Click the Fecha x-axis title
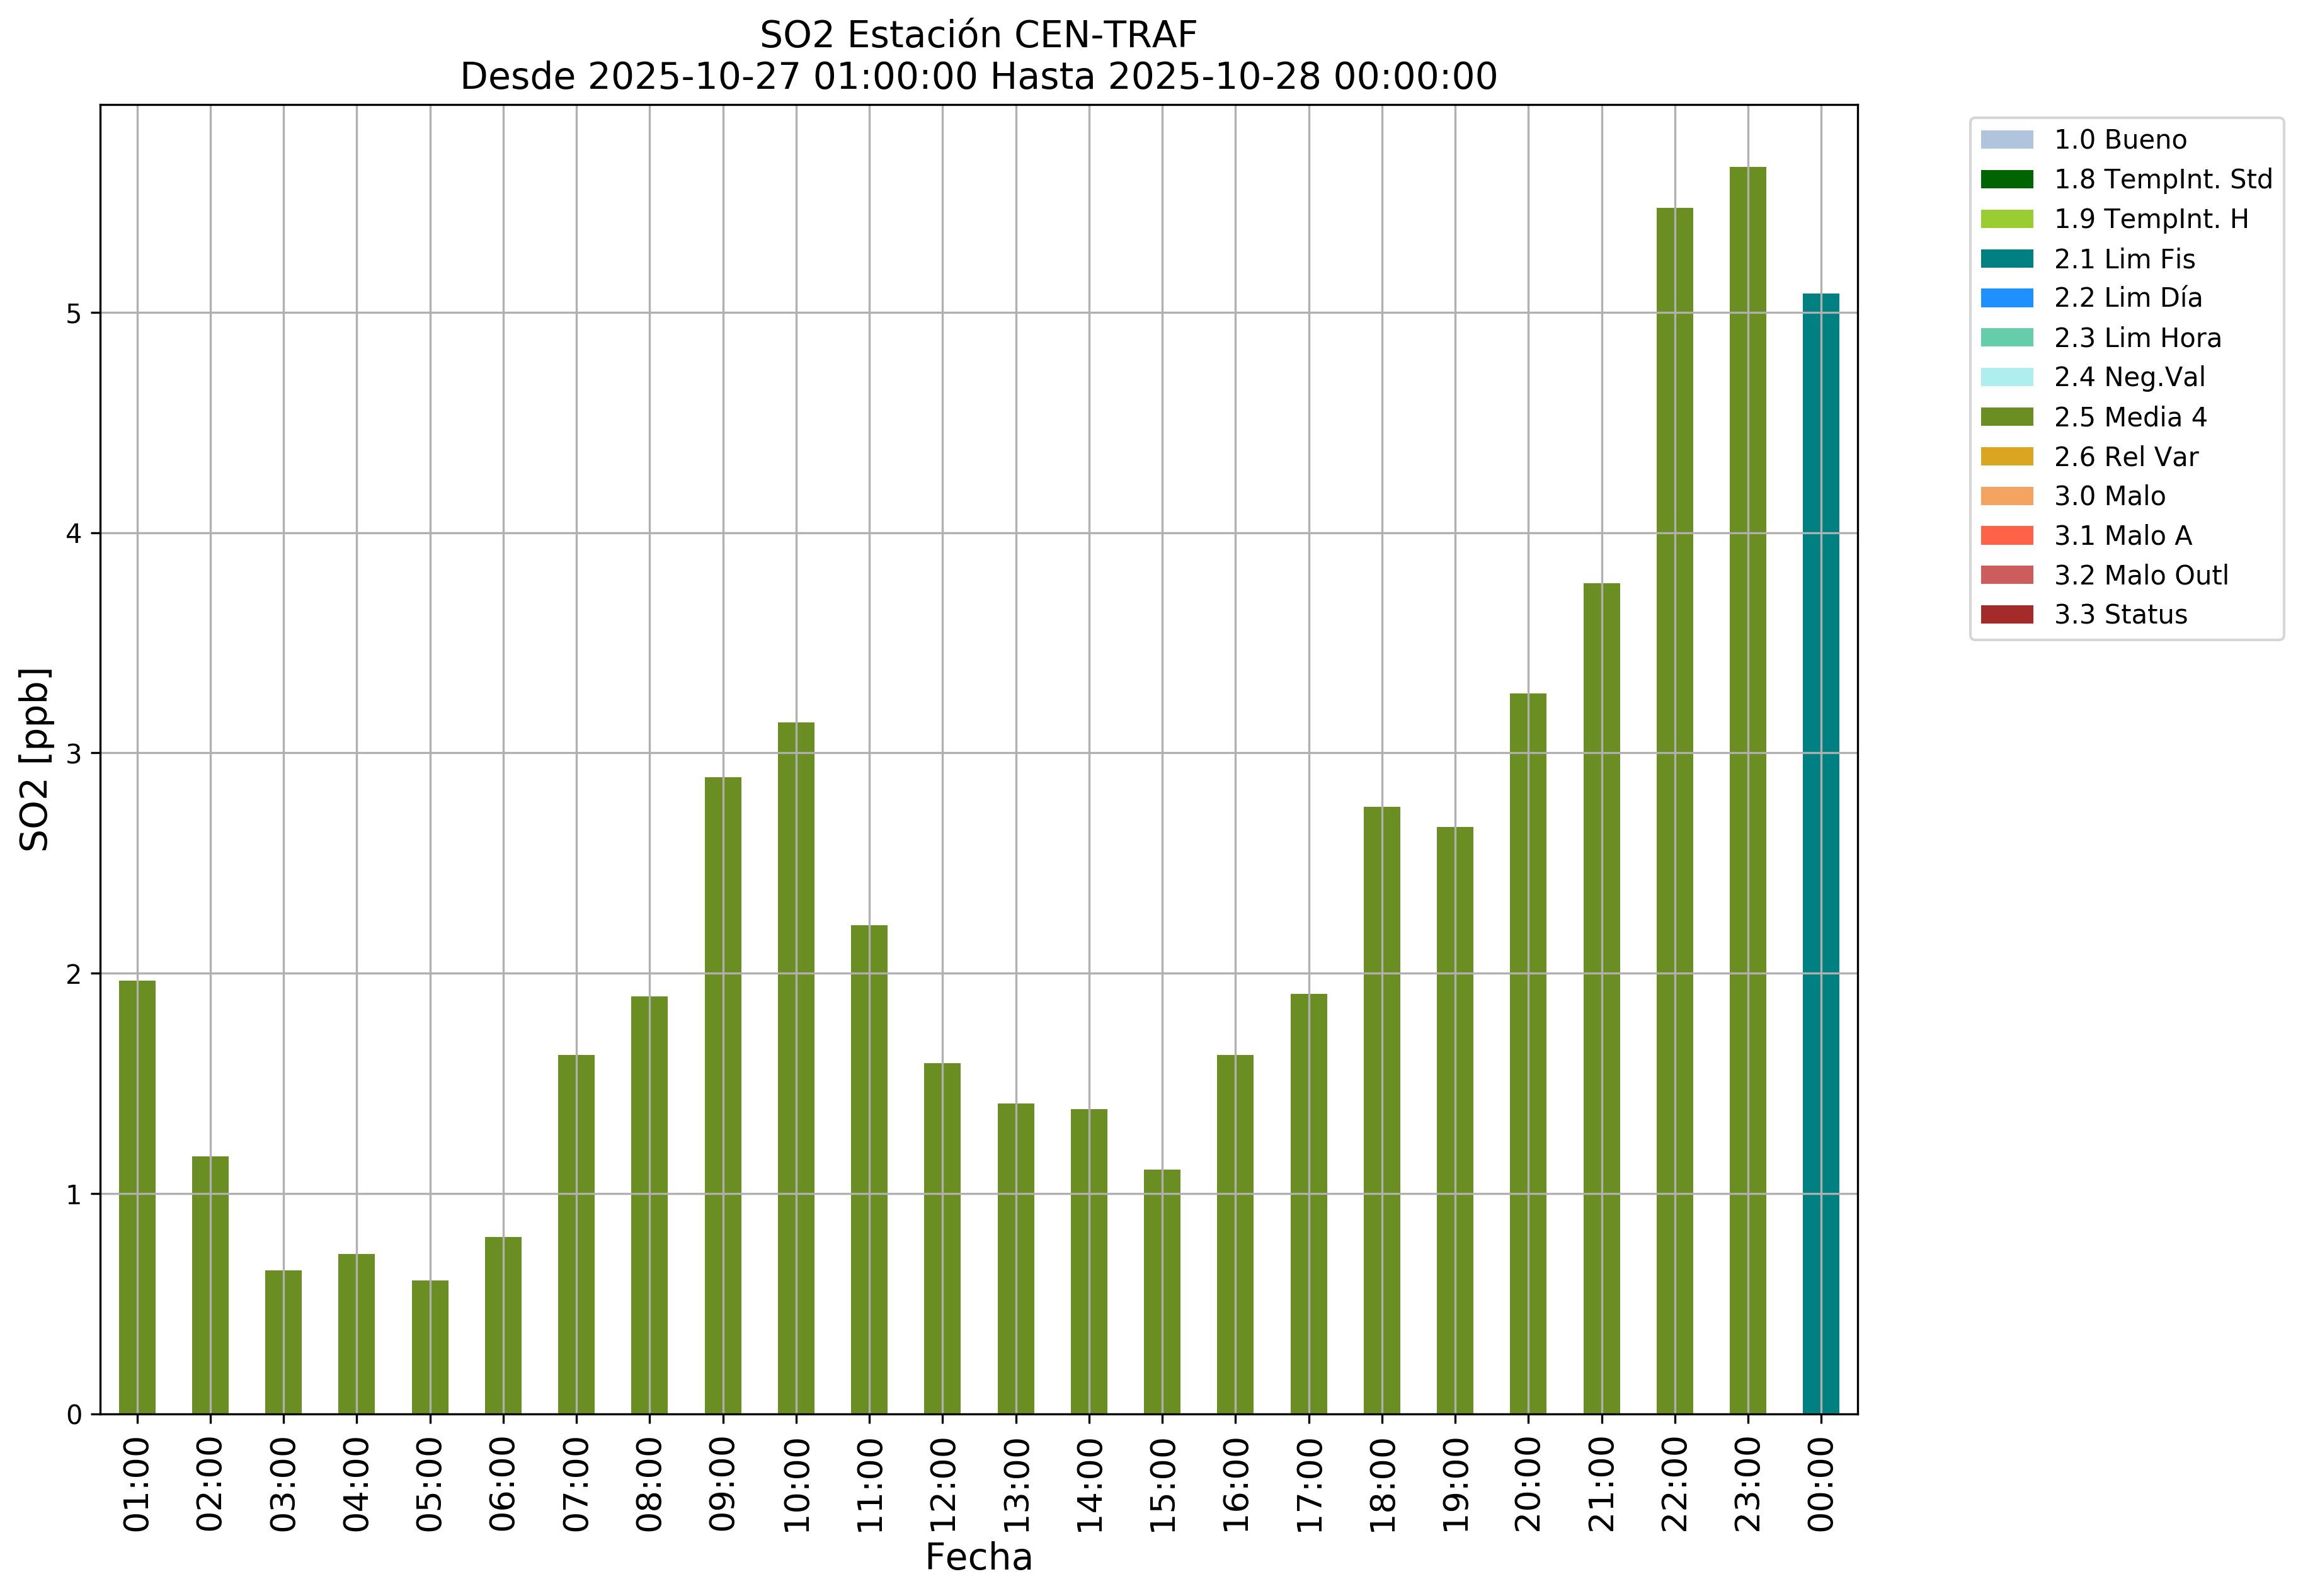 [978, 1557]
